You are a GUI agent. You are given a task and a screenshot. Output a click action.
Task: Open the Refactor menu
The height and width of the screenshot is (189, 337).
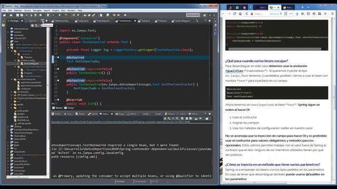(x=18, y=10)
